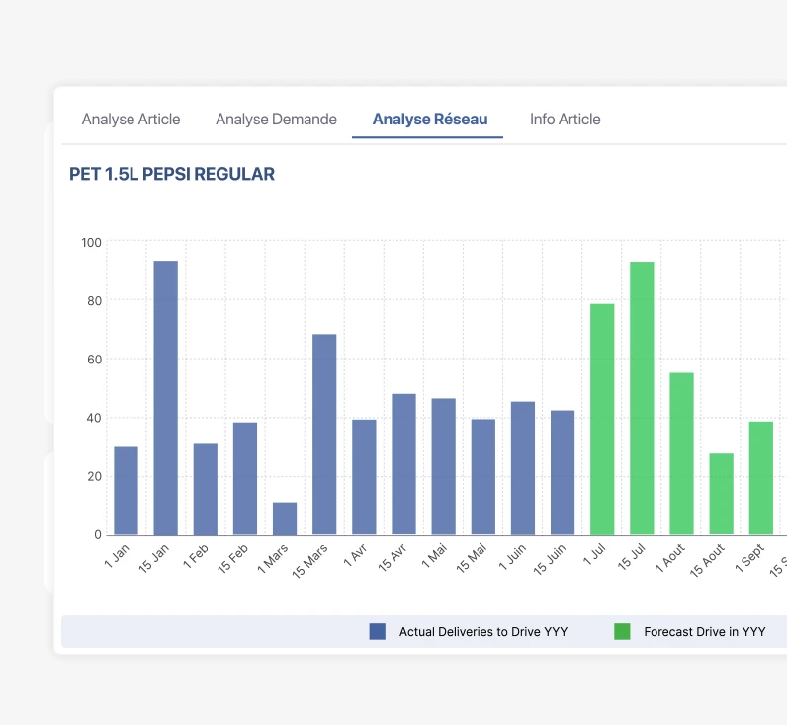Click the short 1 Mars bar
The height and width of the screenshot is (725, 787).
(x=285, y=519)
